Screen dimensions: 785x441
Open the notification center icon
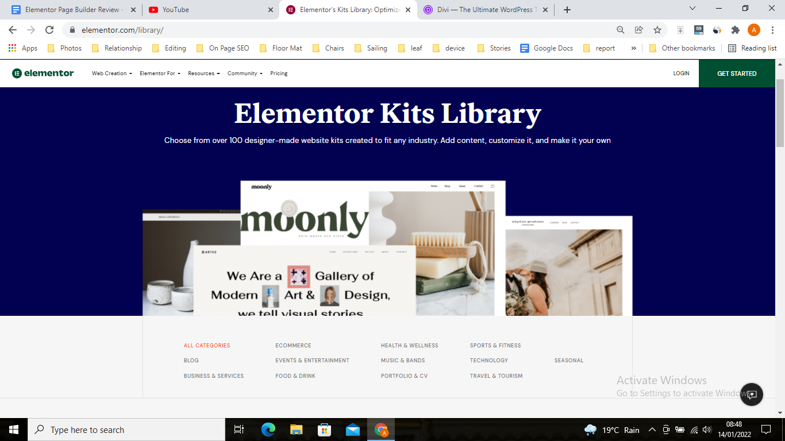pyautogui.click(x=765, y=430)
